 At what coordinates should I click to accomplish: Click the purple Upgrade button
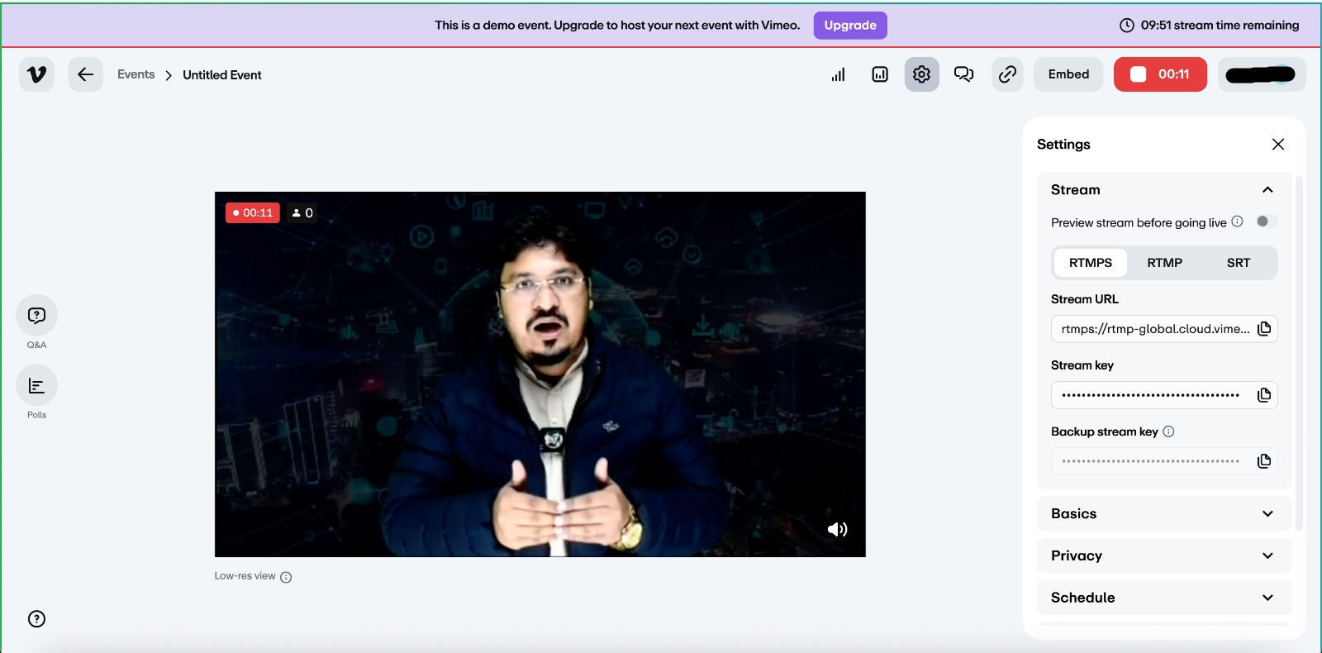tap(849, 26)
